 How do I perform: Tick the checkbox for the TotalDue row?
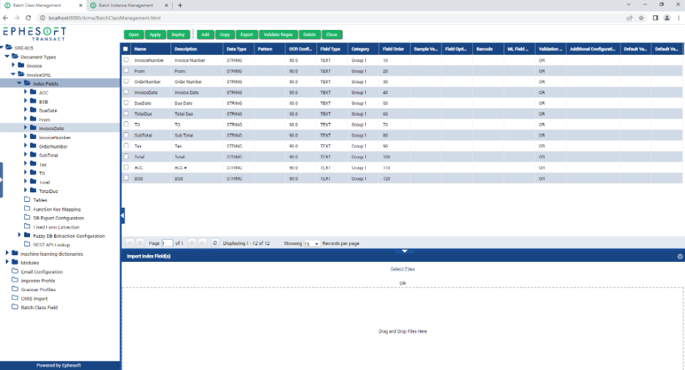pyautogui.click(x=126, y=114)
